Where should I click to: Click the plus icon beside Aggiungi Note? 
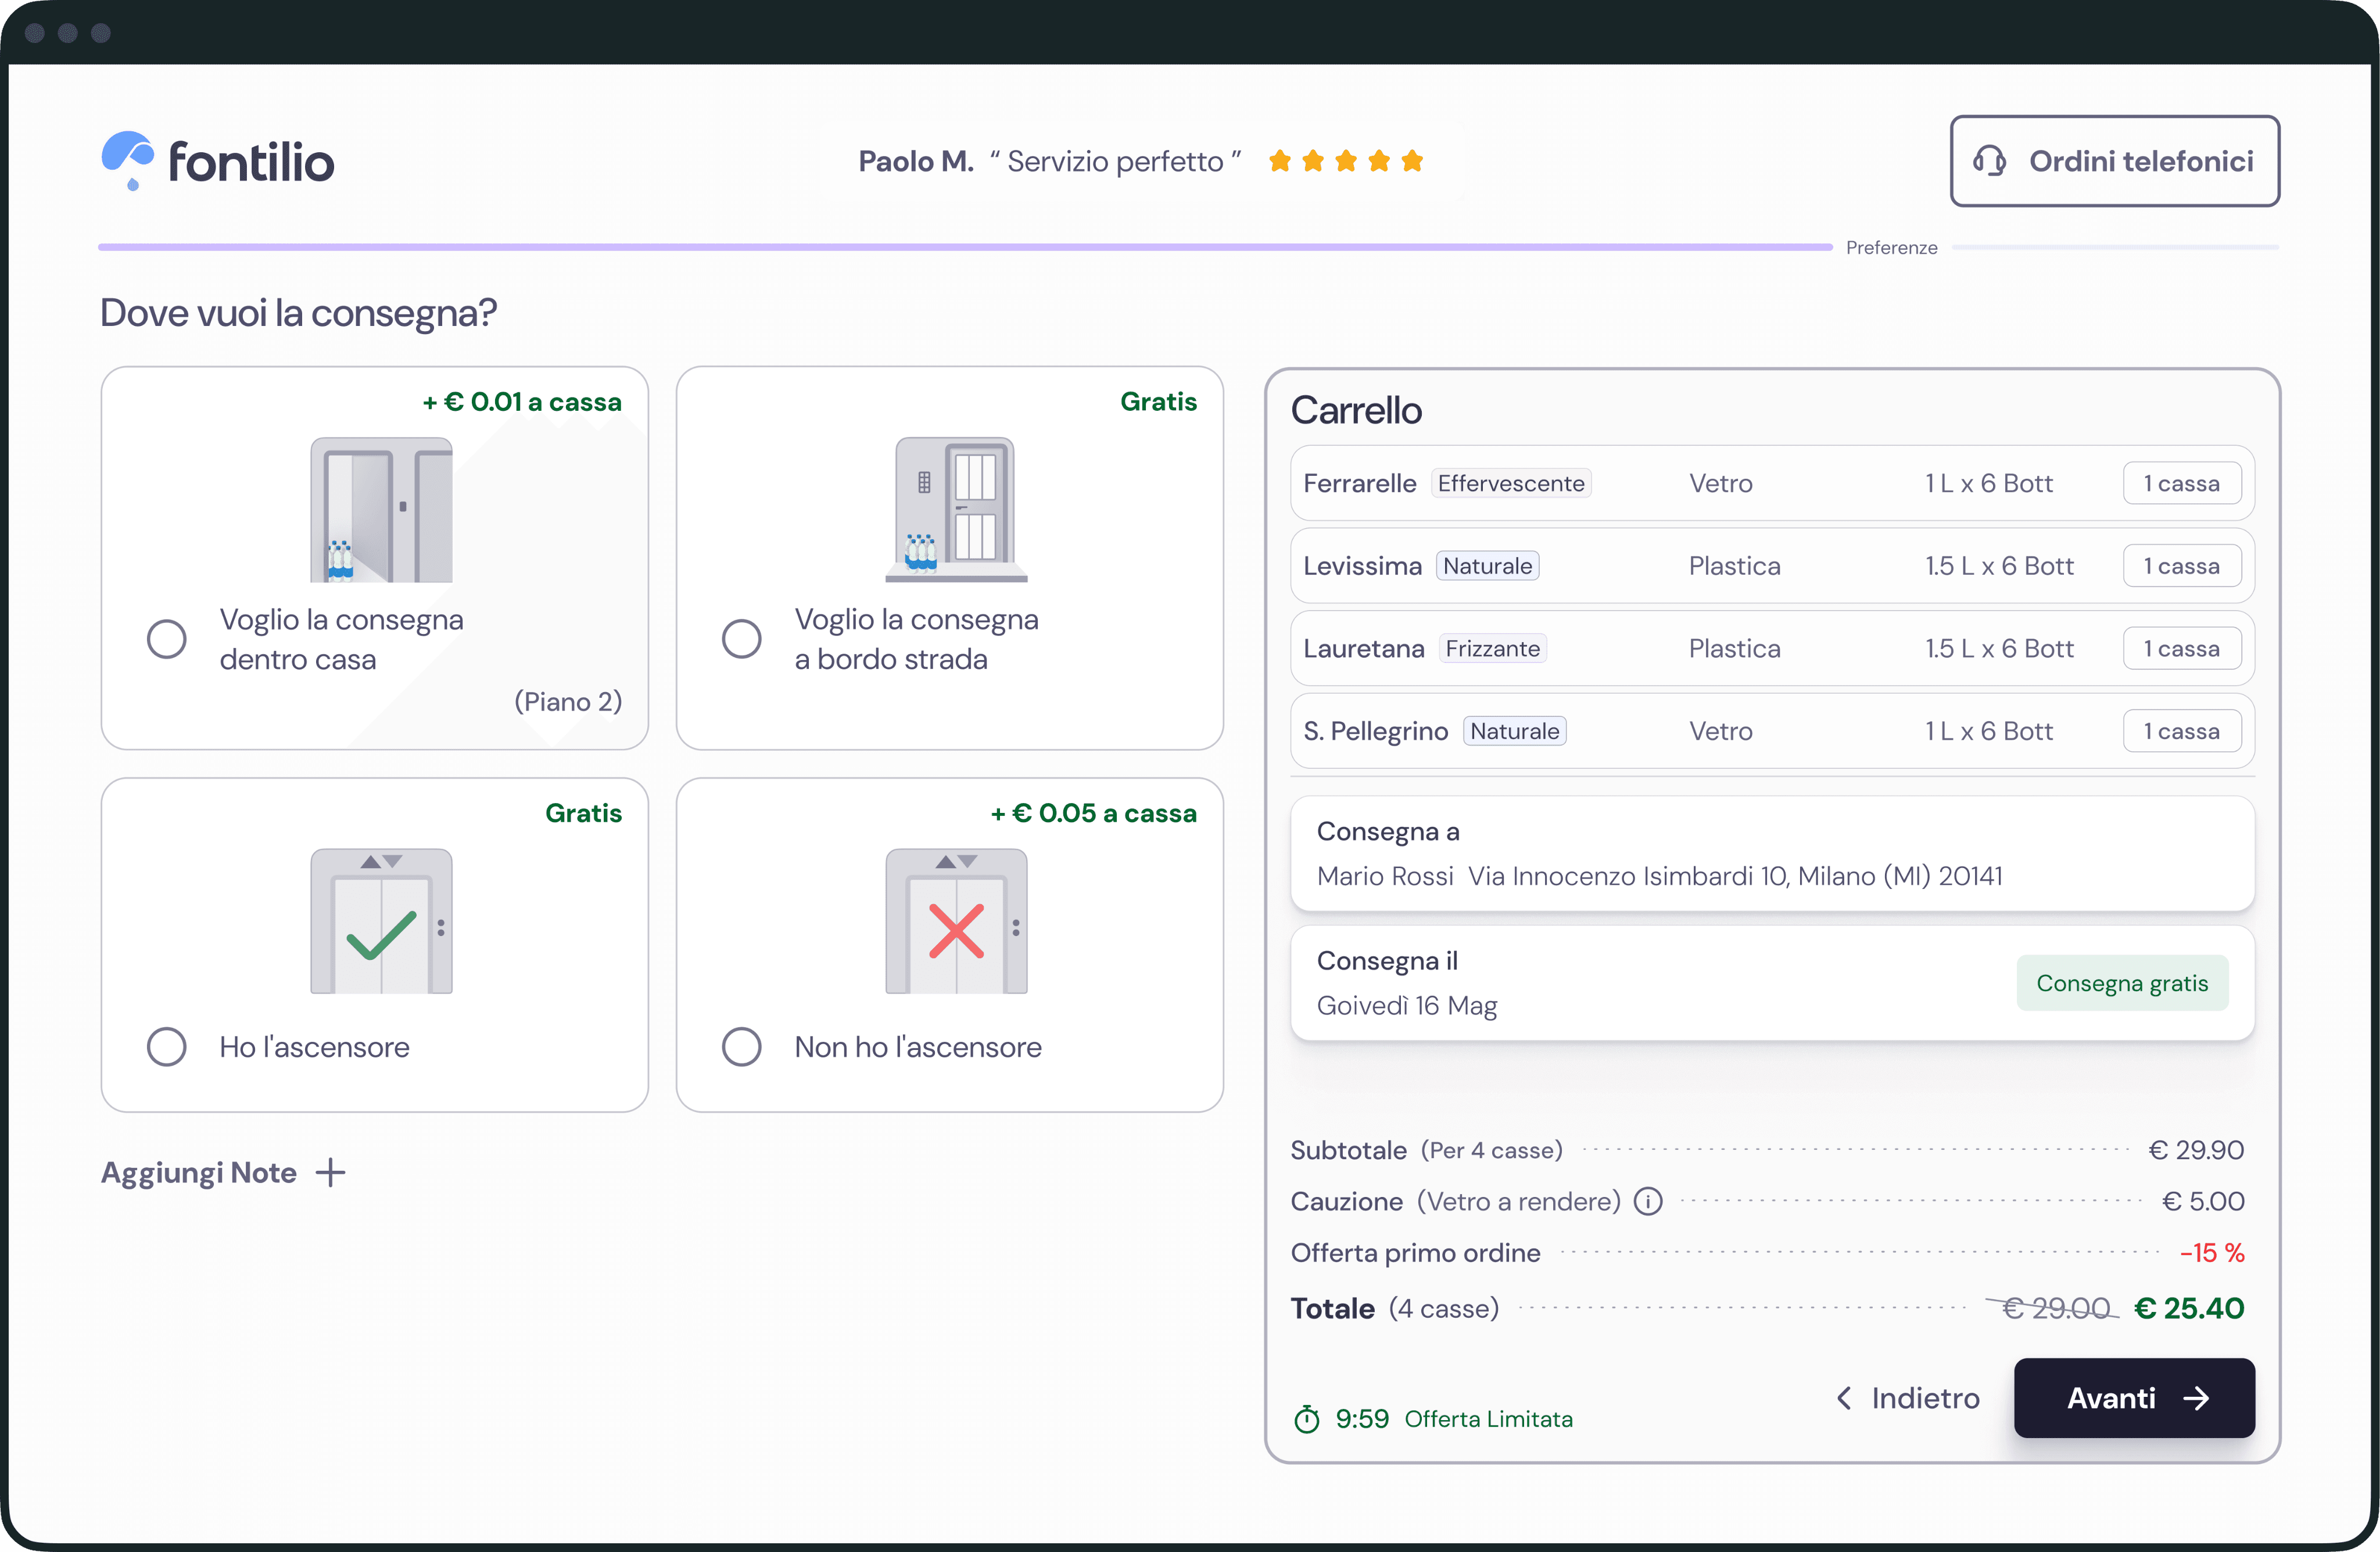330,1172
